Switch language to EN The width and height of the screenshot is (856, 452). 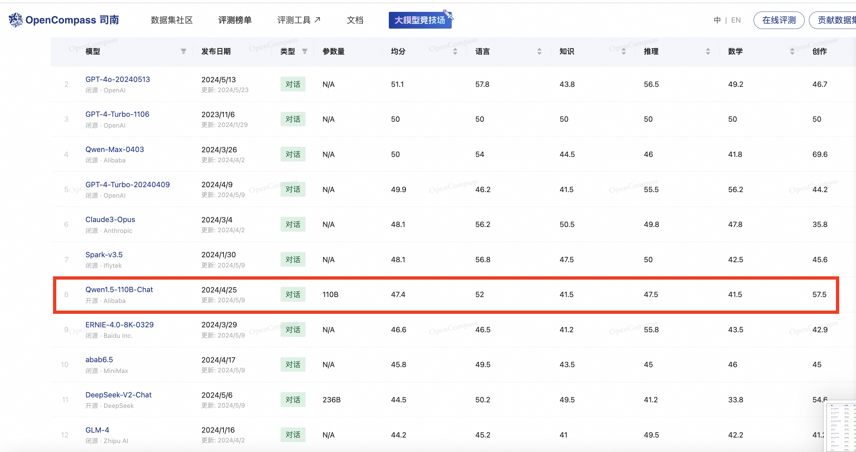(736, 20)
